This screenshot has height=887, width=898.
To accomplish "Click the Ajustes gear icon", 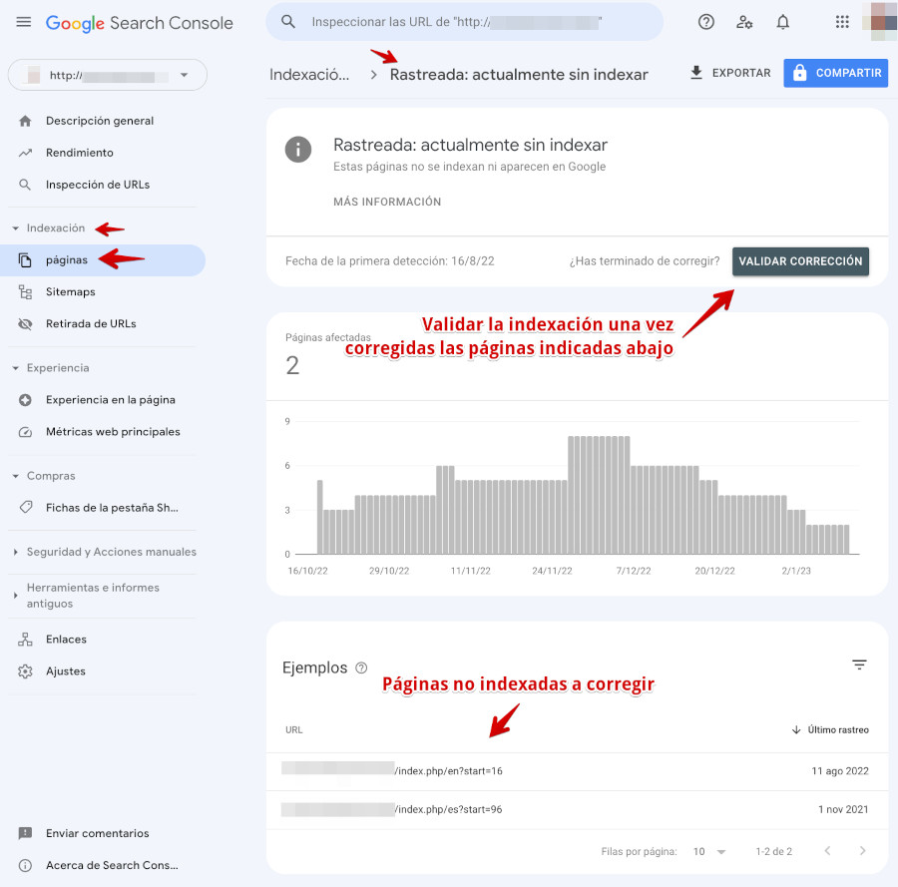I will [x=25, y=671].
